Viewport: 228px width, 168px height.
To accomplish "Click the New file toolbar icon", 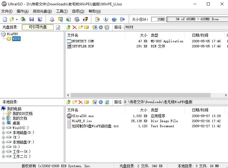I will pos(5,19).
